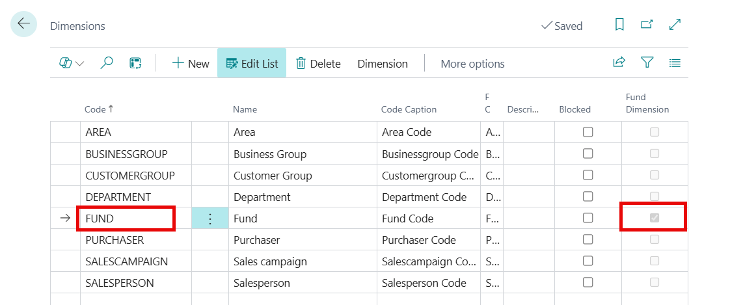Click More options in the toolbar
Screen dimensions: 730x305
pyautogui.click(x=472, y=64)
